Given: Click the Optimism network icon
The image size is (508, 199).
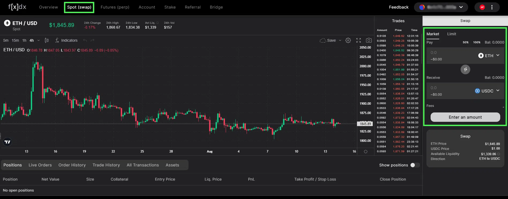Looking at the screenshot, I should tap(482, 7).
